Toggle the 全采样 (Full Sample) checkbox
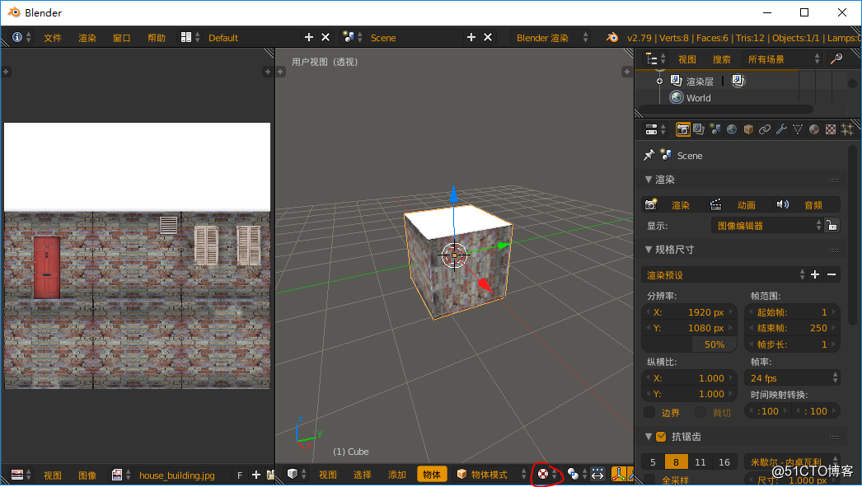Screen dimensions: 862x487 [649, 480]
